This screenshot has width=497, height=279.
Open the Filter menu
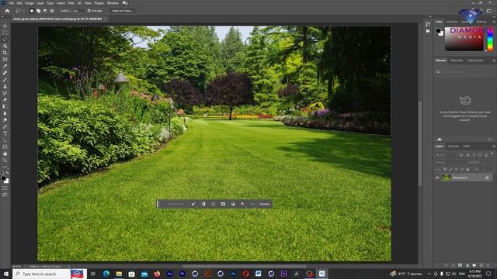(x=71, y=3)
